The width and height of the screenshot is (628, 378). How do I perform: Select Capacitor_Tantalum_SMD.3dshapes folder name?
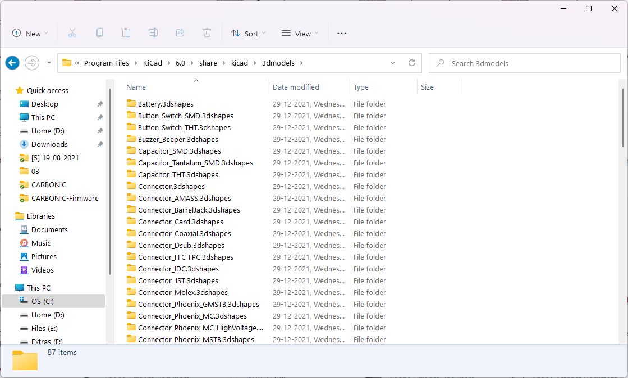[195, 163]
